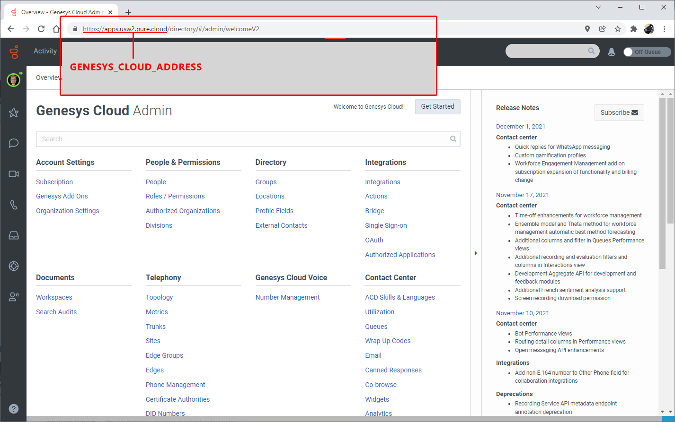This screenshot has width=675, height=422.
Task: Open Canned Responses
Action: coord(393,370)
